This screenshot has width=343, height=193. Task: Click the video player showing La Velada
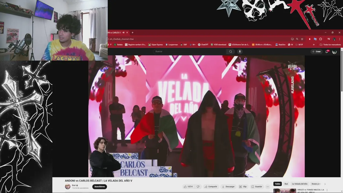[196, 116]
